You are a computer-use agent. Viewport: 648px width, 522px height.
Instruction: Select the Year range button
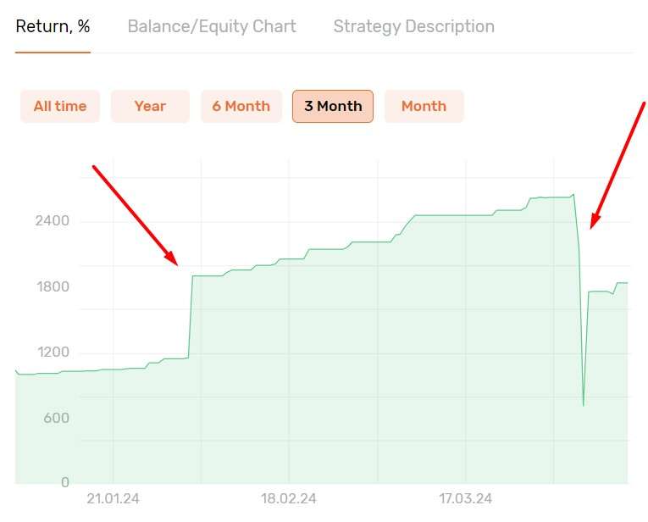click(151, 106)
